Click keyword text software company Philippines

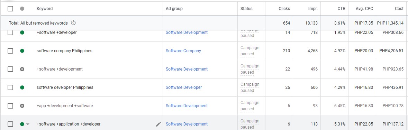click(x=64, y=51)
